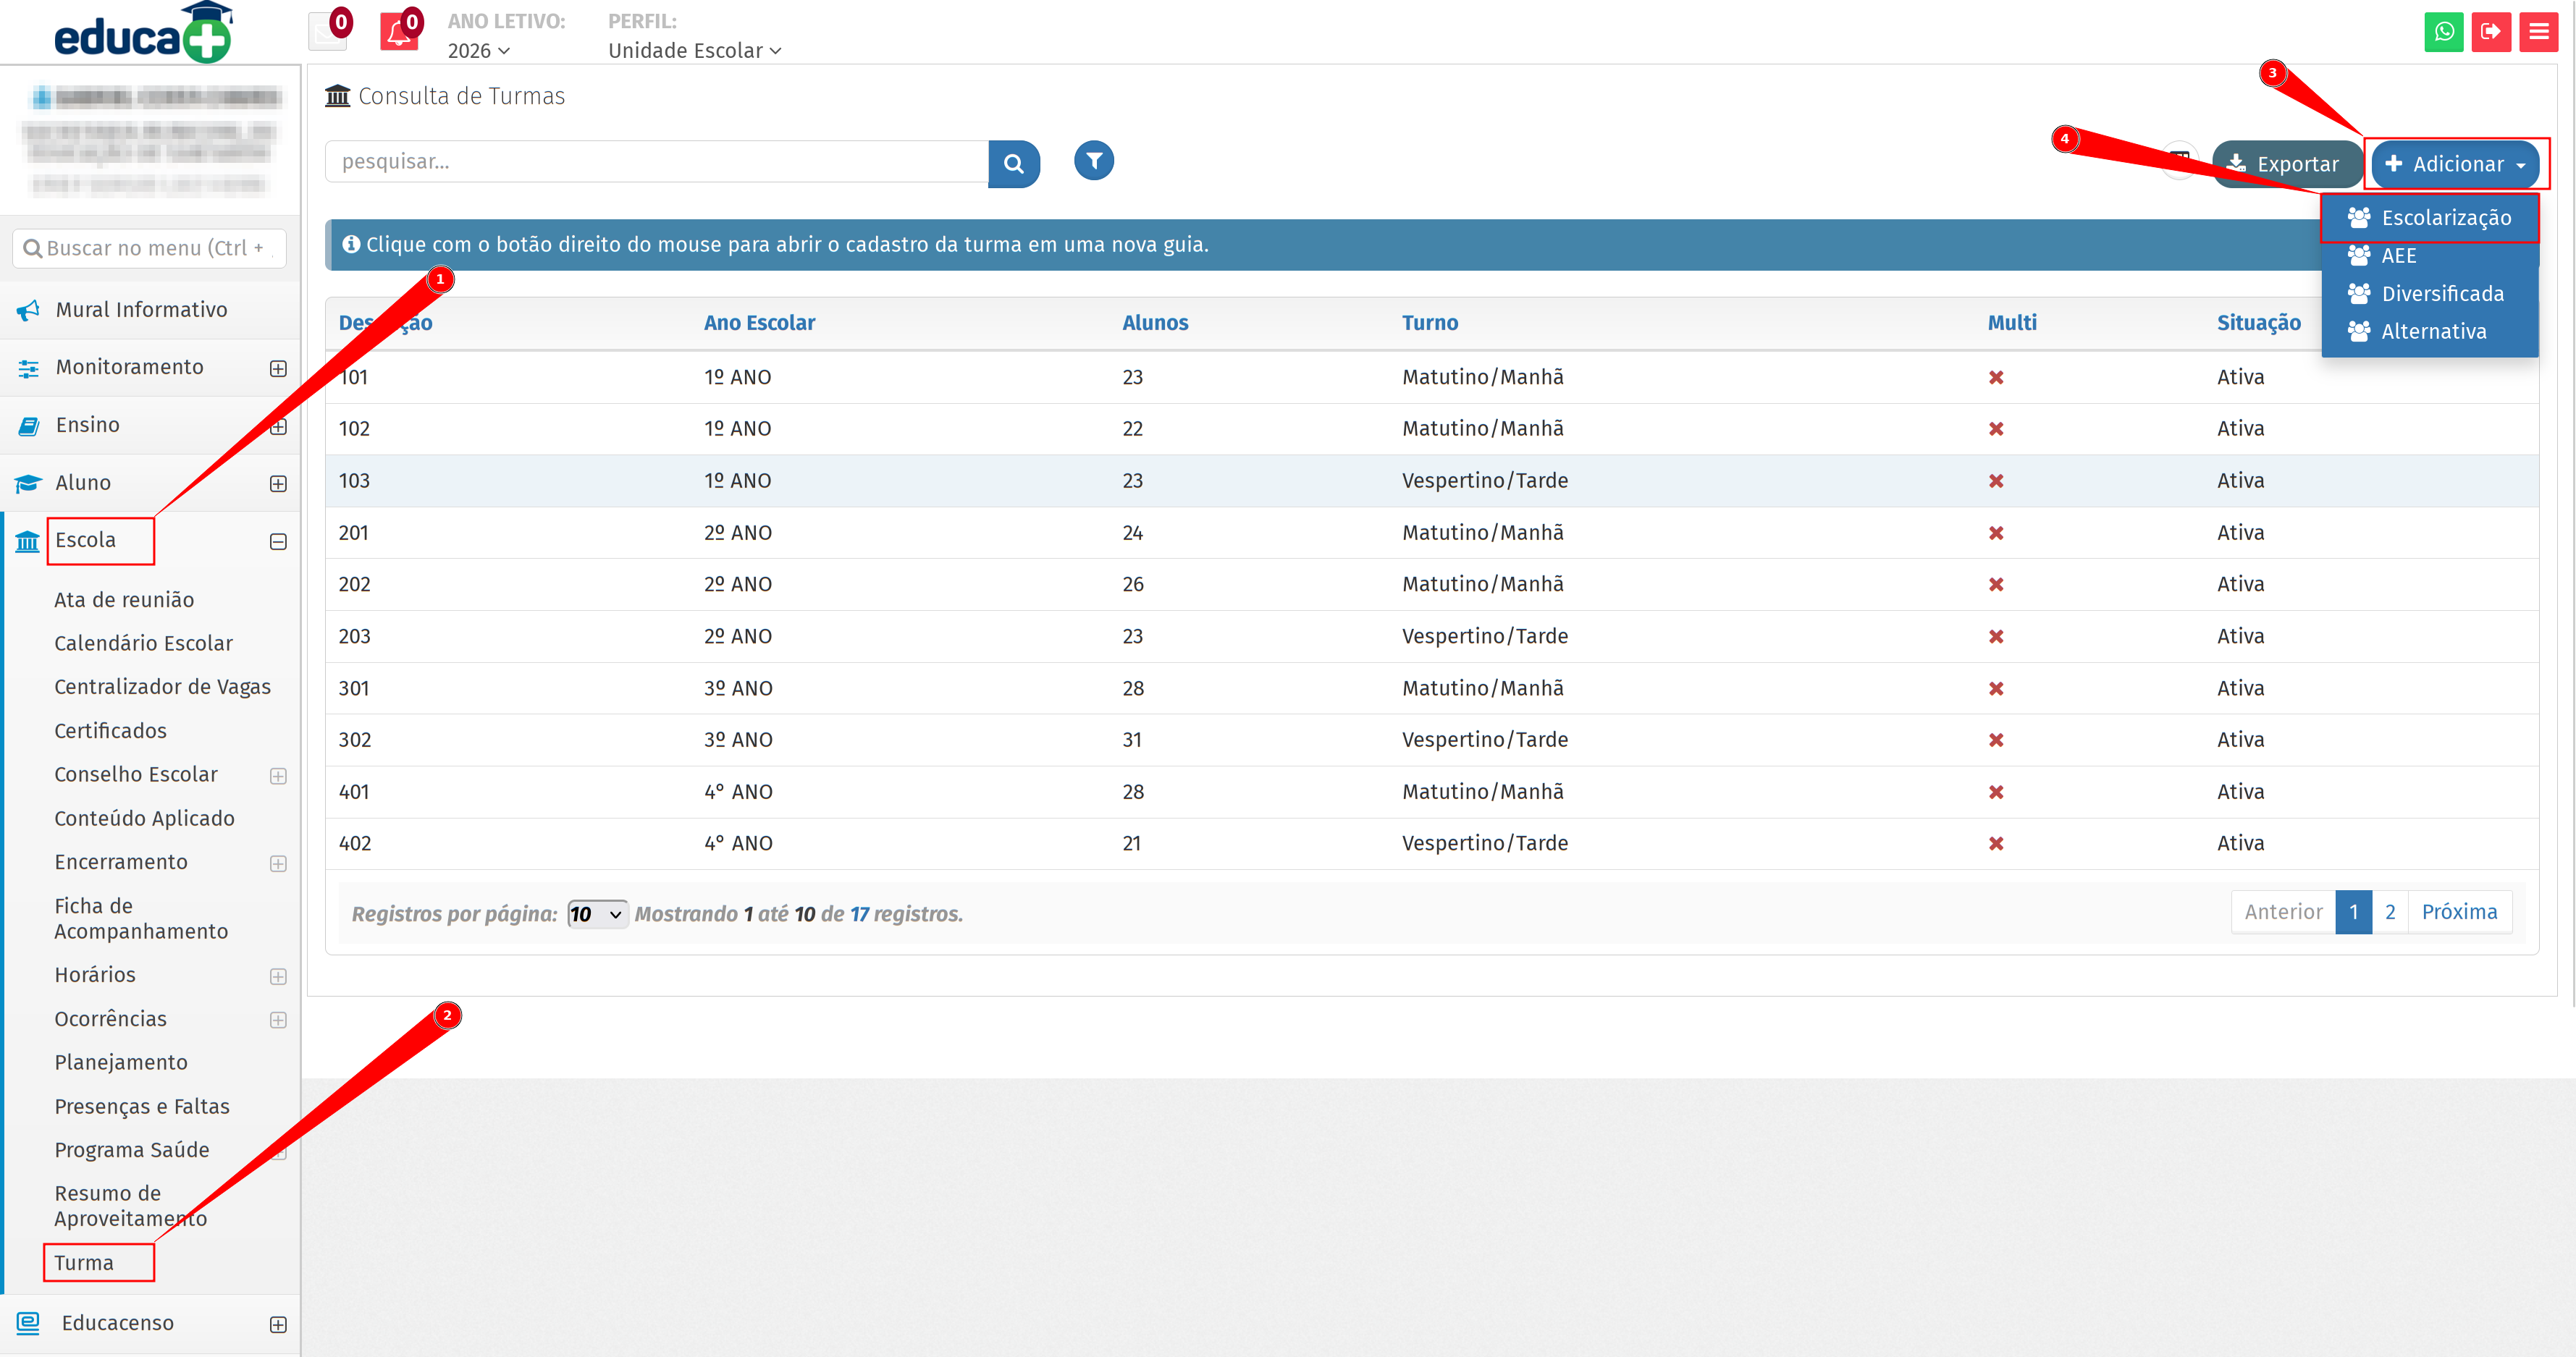
Task: Click the bell notifications icon
Action: pyautogui.click(x=398, y=33)
